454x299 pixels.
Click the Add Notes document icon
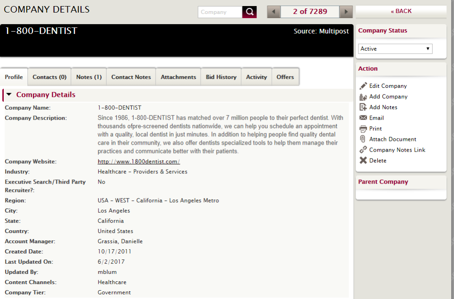tap(363, 107)
